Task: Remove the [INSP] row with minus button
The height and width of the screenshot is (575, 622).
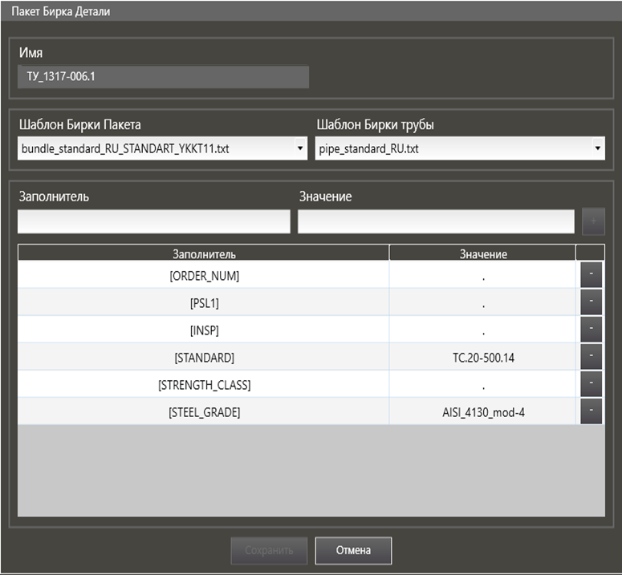Action: tap(591, 329)
